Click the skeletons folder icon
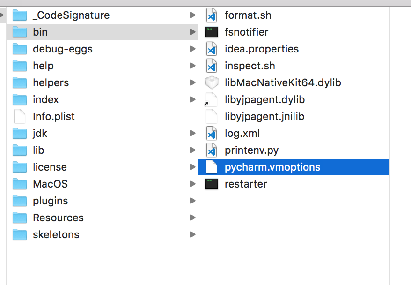 [20, 234]
